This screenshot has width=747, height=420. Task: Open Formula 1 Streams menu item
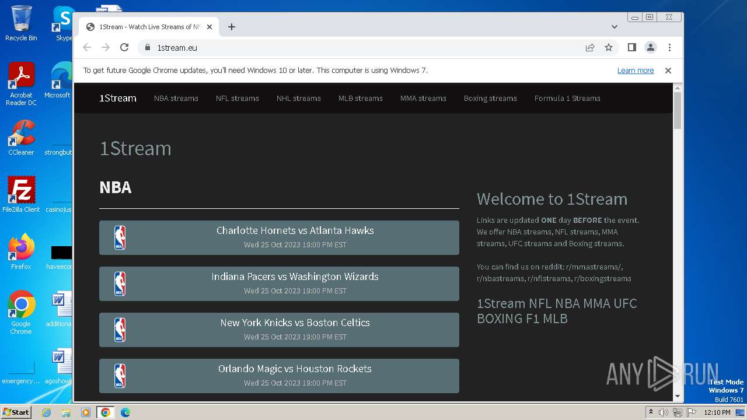click(x=567, y=98)
